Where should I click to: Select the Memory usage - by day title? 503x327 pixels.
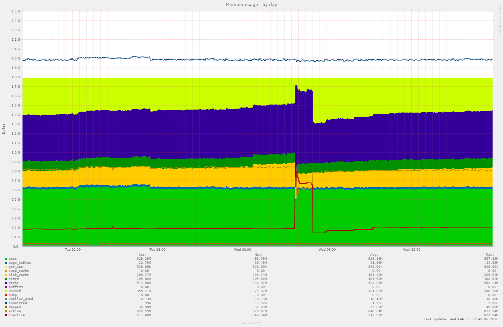[x=251, y=4]
